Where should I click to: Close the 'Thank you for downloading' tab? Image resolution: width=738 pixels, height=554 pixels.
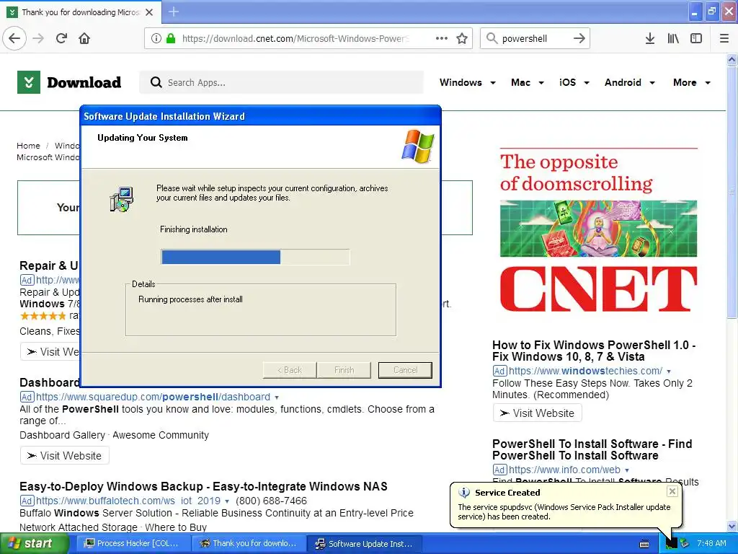click(x=149, y=12)
